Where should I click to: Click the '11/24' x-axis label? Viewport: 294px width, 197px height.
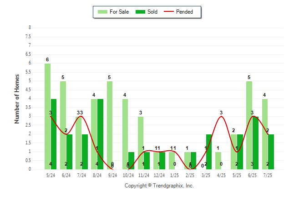[144, 175]
